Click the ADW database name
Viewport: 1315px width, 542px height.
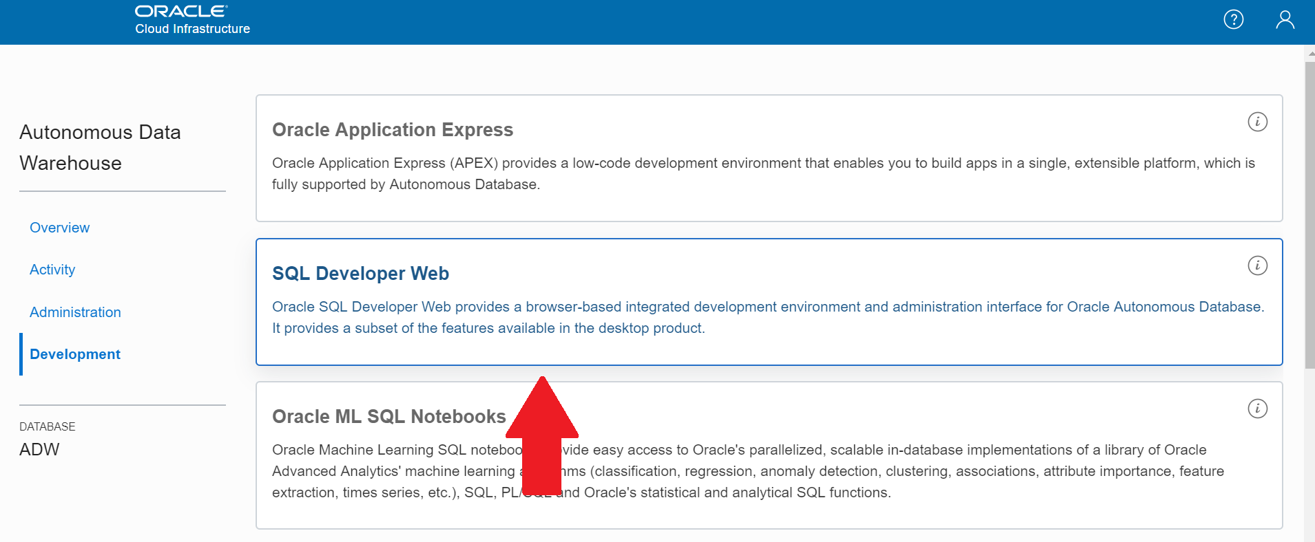(x=39, y=449)
